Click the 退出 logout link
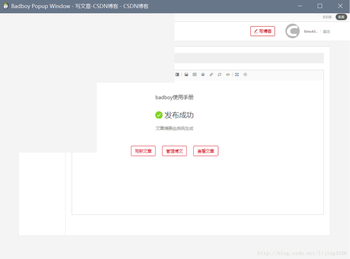This screenshot has height=259, width=350. click(x=326, y=31)
